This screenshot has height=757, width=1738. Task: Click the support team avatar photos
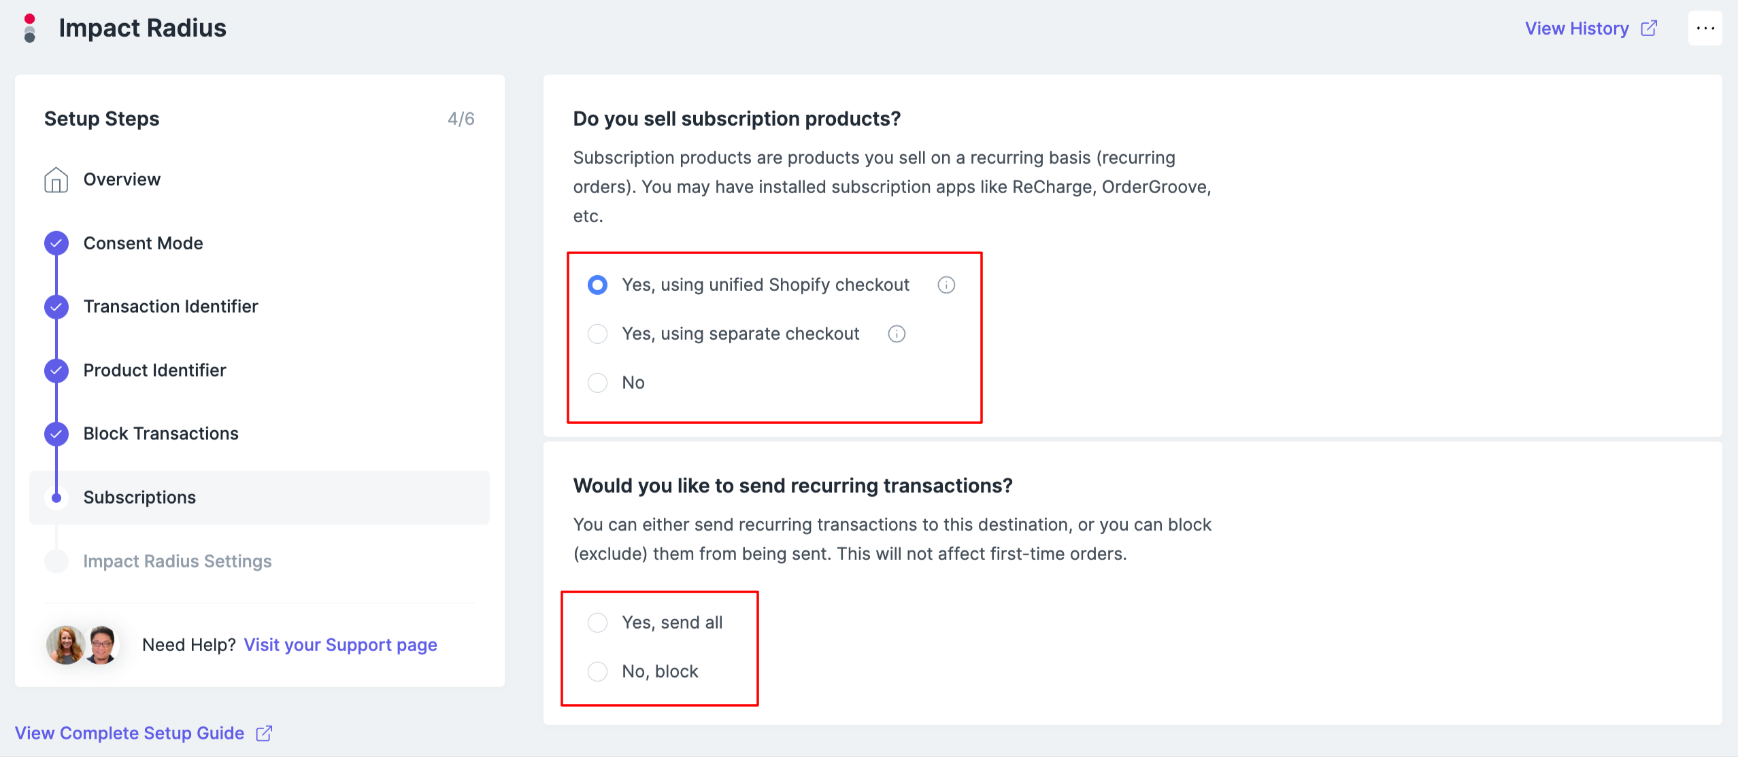point(83,645)
